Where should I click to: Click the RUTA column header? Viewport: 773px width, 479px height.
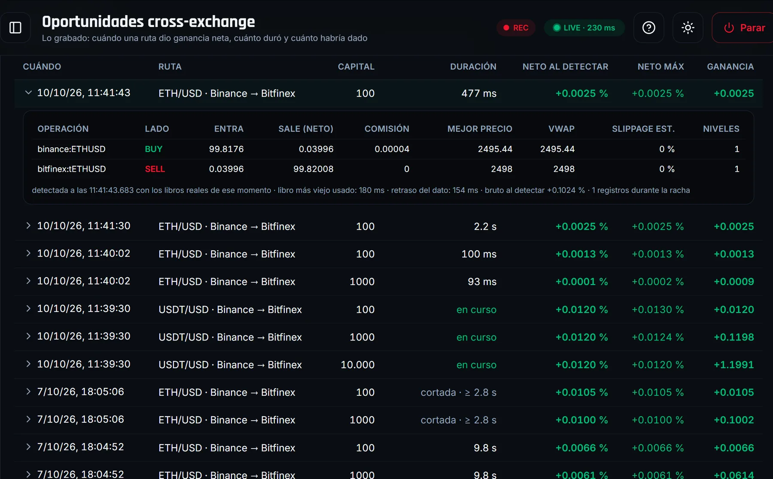tap(170, 67)
